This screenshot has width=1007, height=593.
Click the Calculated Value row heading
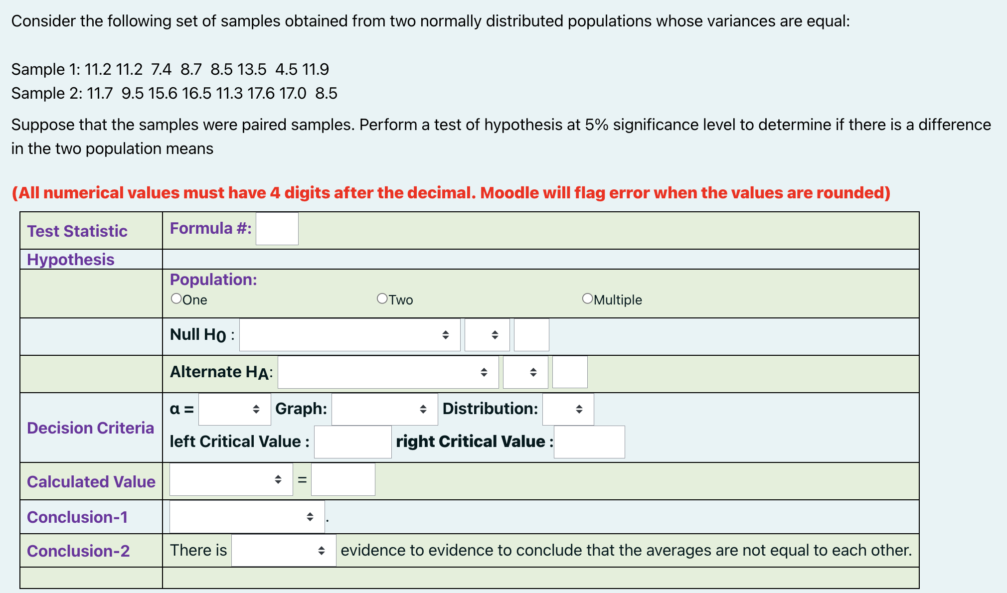click(x=91, y=482)
